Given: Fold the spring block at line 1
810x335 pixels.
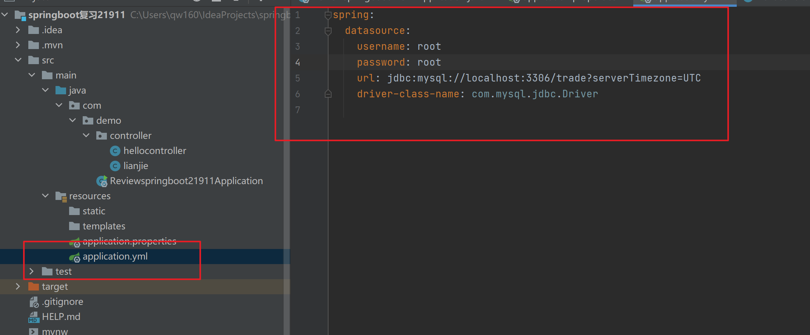Looking at the screenshot, I should click(328, 15).
